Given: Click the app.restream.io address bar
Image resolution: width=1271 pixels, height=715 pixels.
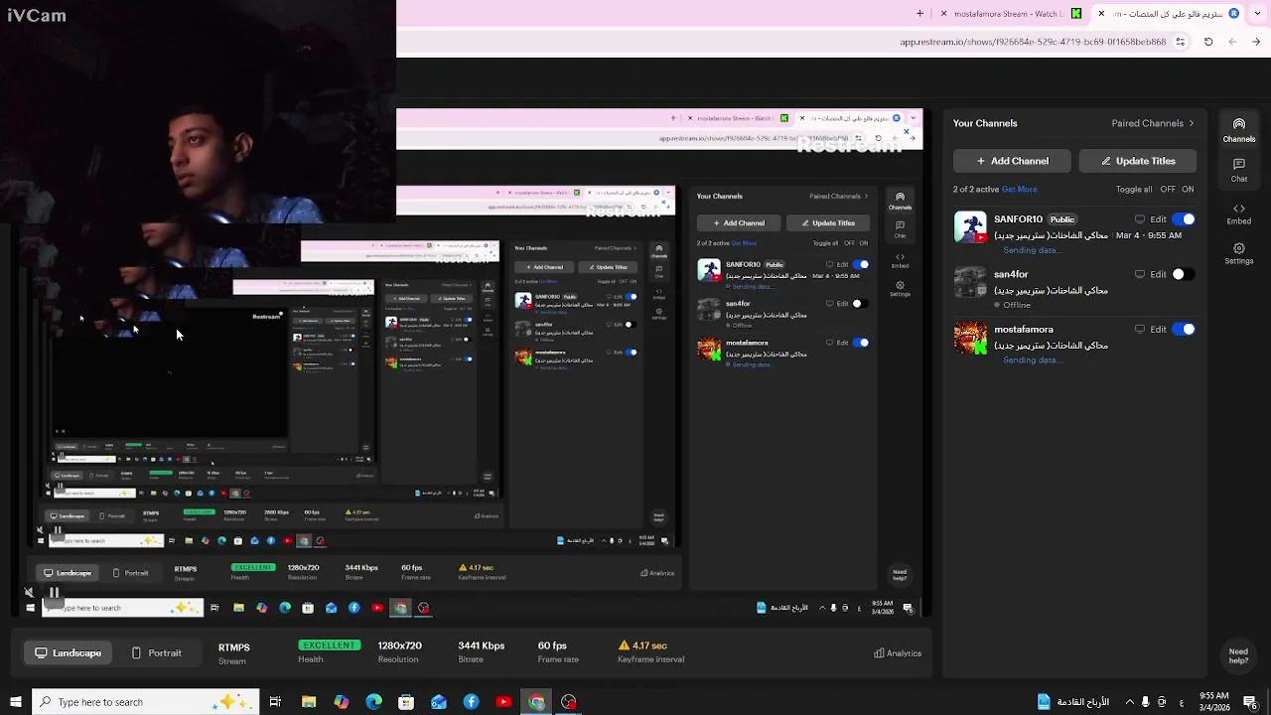Looking at the screenshot, I should [x=1033, y=42].
